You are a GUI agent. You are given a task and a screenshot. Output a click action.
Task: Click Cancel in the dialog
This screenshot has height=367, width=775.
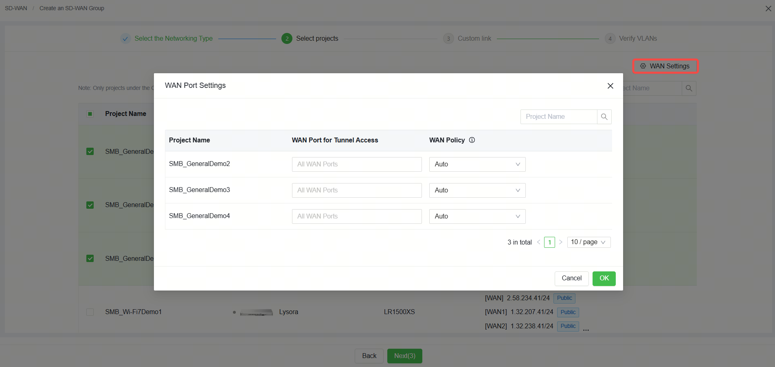click(x=571, y=278)
